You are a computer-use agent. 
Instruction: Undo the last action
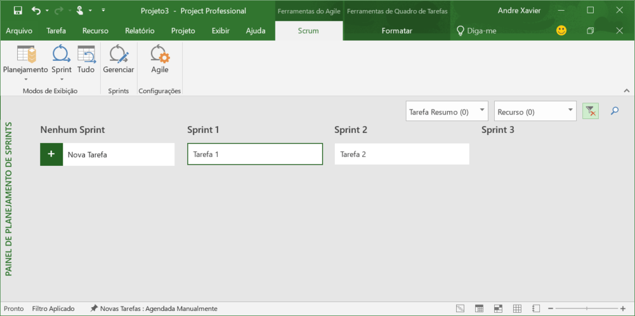pos(36,11)
